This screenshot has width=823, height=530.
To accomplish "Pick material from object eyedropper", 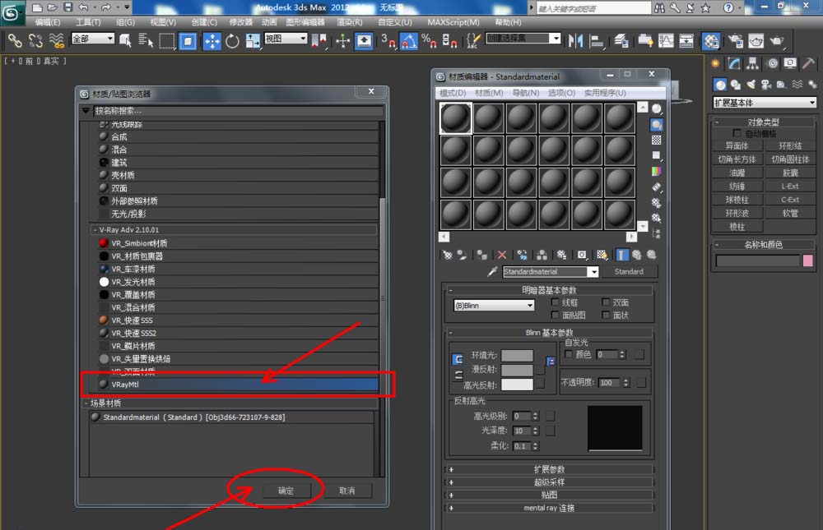I will (492, 272).
